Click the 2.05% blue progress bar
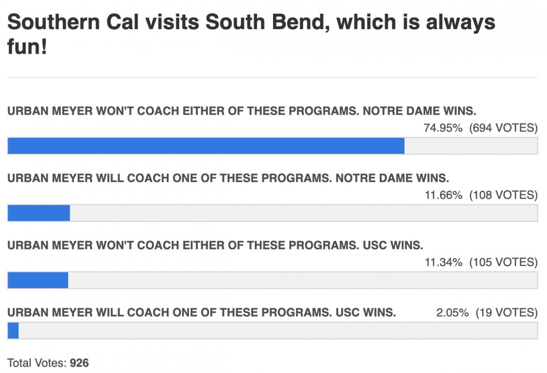Screen dimensions: 547x373 click(x=13, y=331)
